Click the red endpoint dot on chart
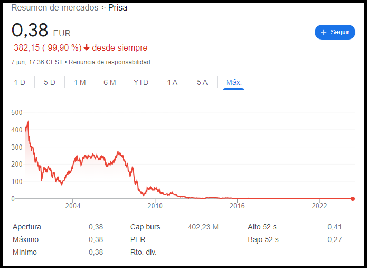The image size is (367, 270). (x=353, y=199)
